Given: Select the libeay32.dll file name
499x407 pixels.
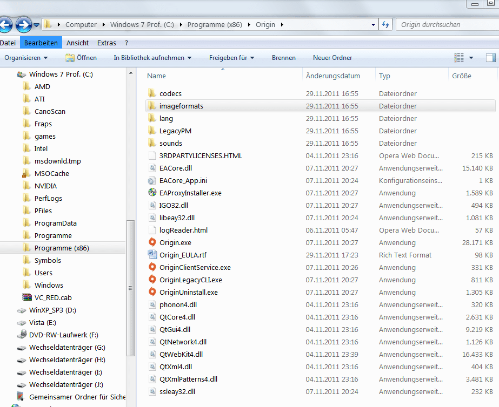Looking at the screenshot, I should tap(177, 218).
